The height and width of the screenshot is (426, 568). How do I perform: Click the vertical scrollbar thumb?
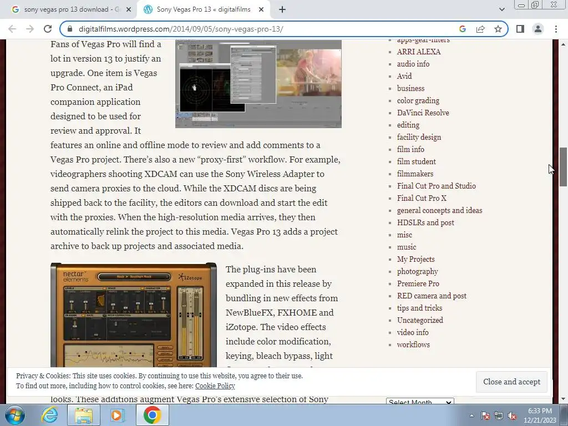pos(564,167)
